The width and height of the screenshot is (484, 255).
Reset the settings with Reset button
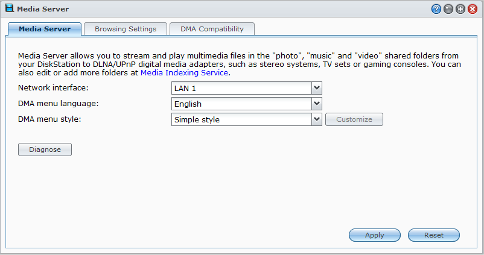[434, 235]
